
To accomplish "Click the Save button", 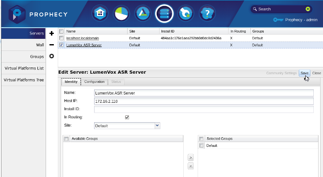I will [304, 73].
